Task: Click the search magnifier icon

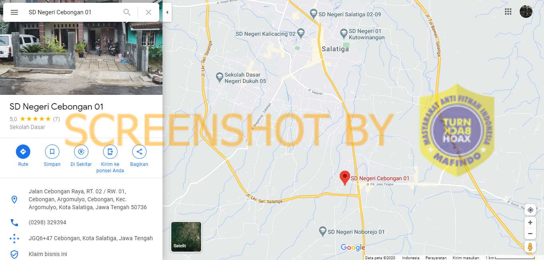Action: [x=127, y=12]
